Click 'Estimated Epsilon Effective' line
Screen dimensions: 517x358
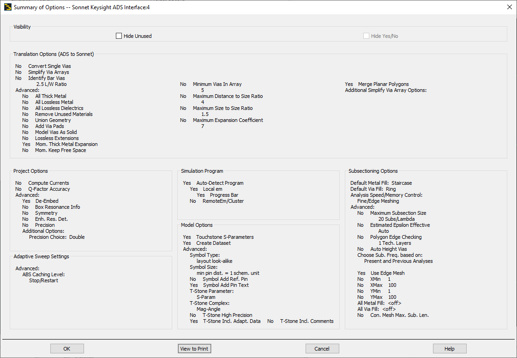(x=400, y=225)
